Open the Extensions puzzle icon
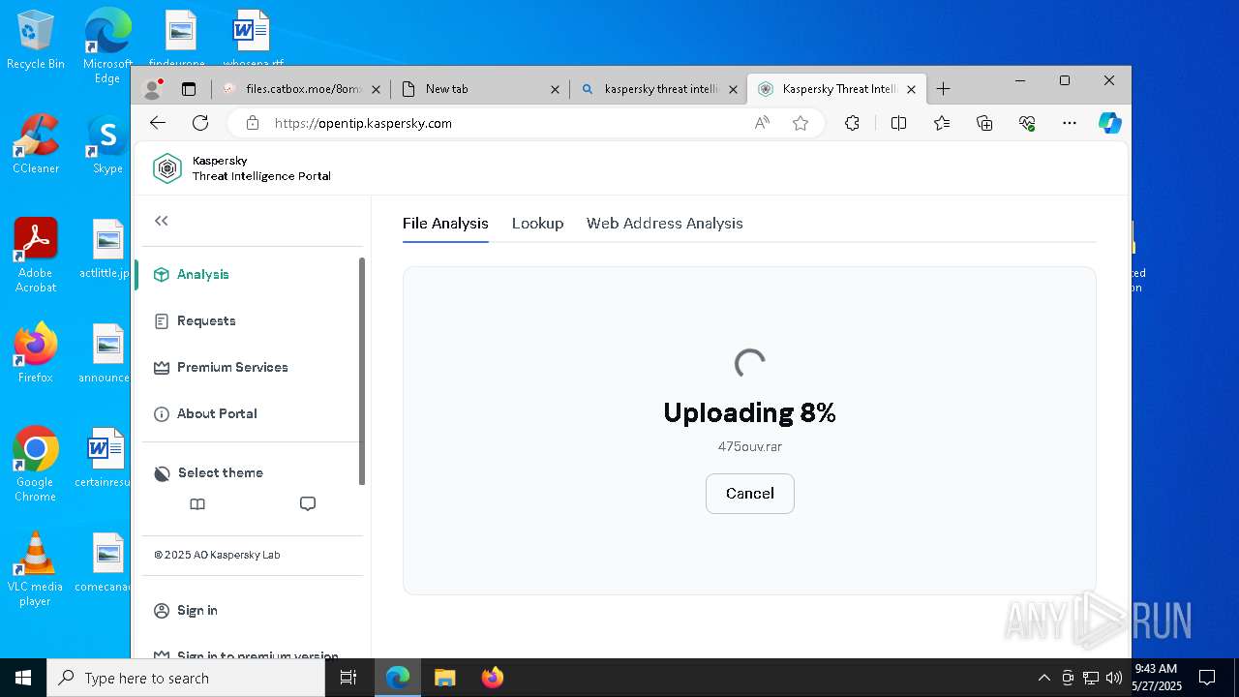Image resolution: width=1239 pixels, height=697 pixels. click(852, 123)
